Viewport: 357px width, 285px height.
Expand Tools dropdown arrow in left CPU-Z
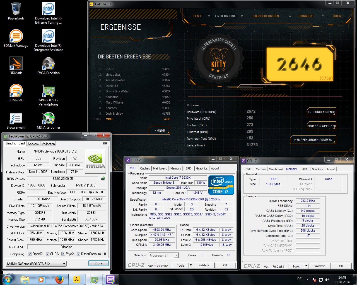[190, 265]
